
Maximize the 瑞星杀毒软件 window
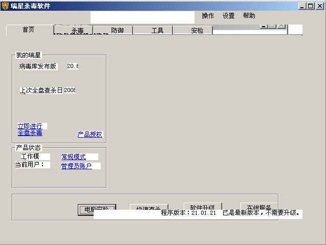(311, 6)
